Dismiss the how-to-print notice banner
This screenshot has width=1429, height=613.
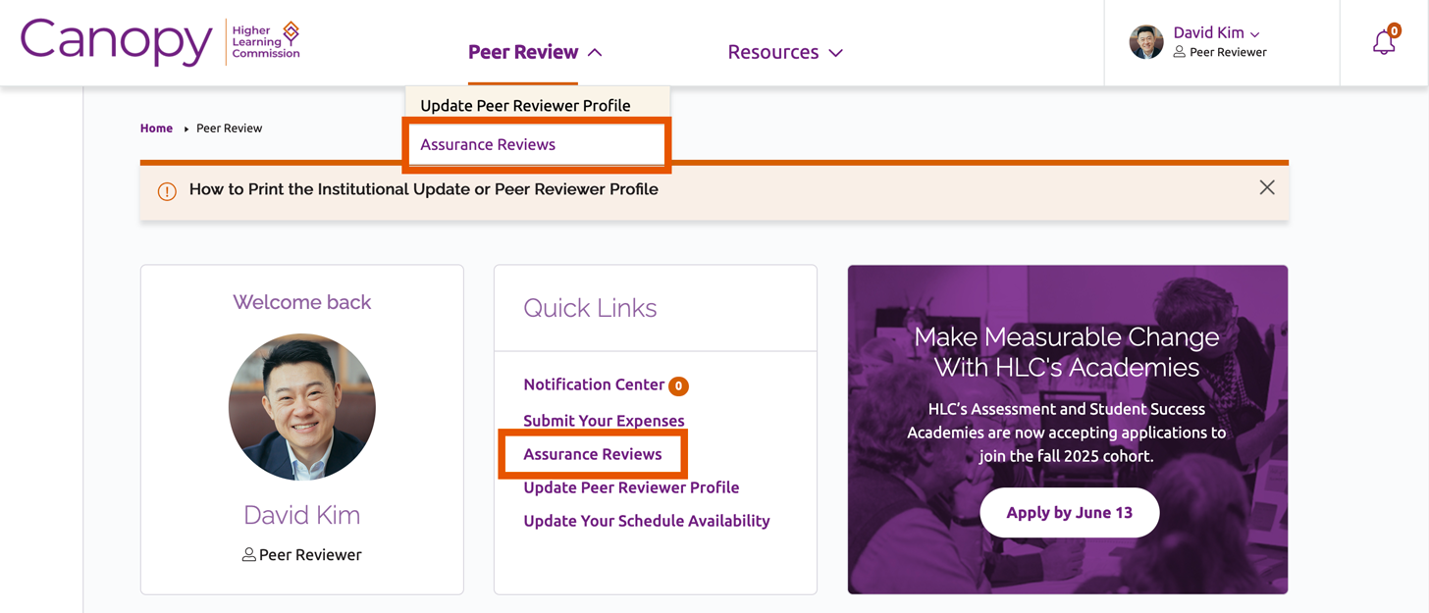point(1266,187)
